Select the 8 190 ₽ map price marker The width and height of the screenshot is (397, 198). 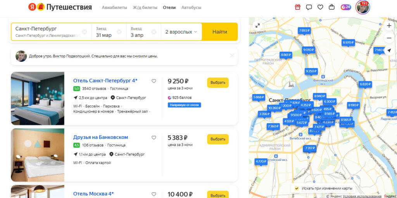353,106
